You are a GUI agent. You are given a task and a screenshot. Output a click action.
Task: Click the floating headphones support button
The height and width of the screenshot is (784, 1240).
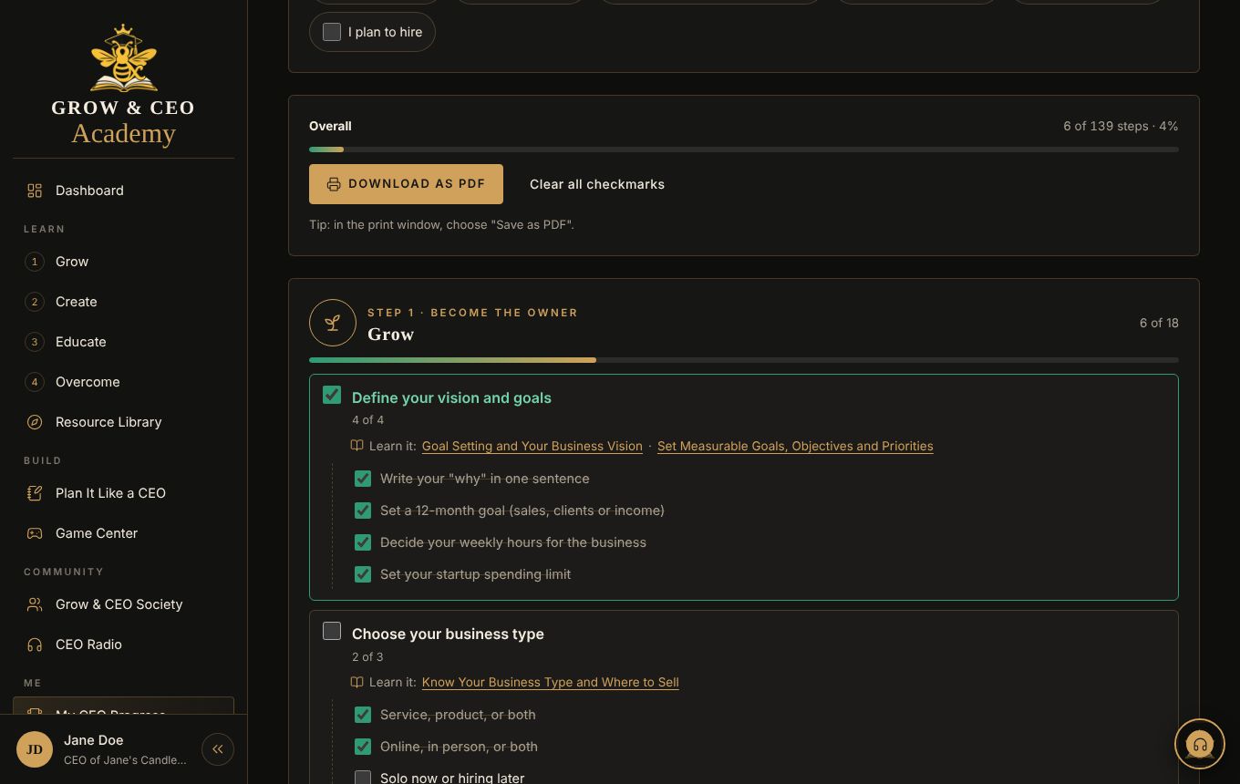coord(1200,745)
